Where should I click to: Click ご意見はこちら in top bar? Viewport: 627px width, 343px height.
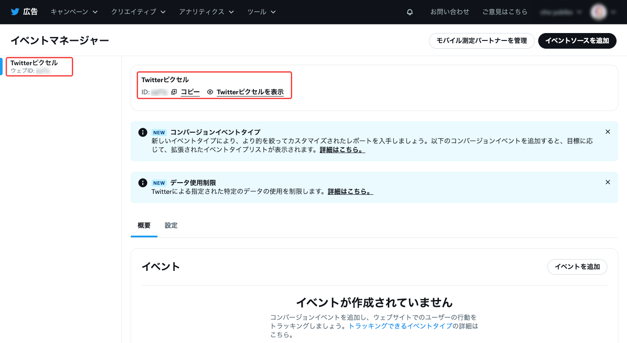click(x=505, y=12)
